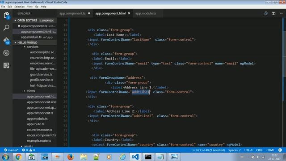
Task: Open app.component.ts in Open Editors list
Action: click(35, 26)
